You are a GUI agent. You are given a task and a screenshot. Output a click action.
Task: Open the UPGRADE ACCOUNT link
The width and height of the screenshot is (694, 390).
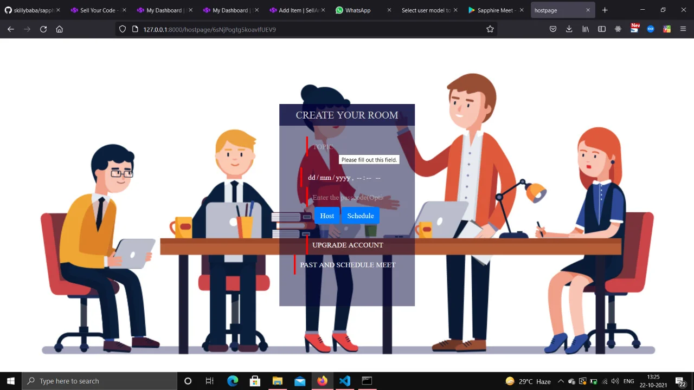(348, 245)
